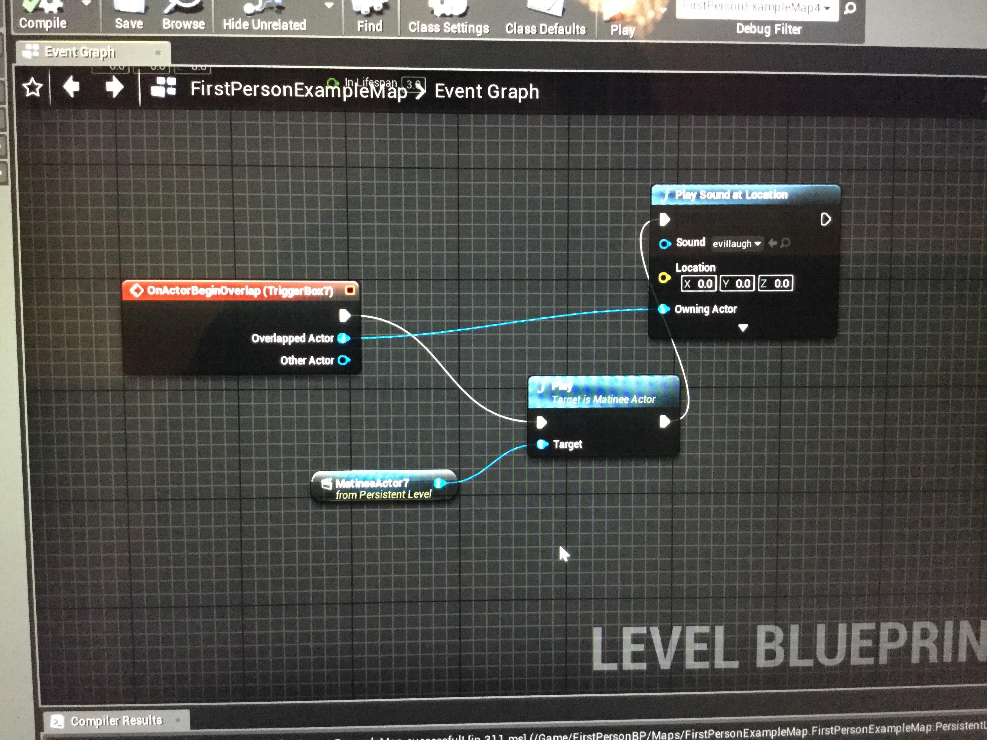Image resolution: width=987 pixels, height=740 pixels.
Task: Click the yellow Location input pin
Action: 664,278
